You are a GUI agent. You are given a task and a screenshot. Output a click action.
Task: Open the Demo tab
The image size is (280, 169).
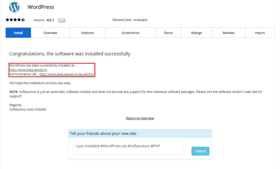point(168,33)
